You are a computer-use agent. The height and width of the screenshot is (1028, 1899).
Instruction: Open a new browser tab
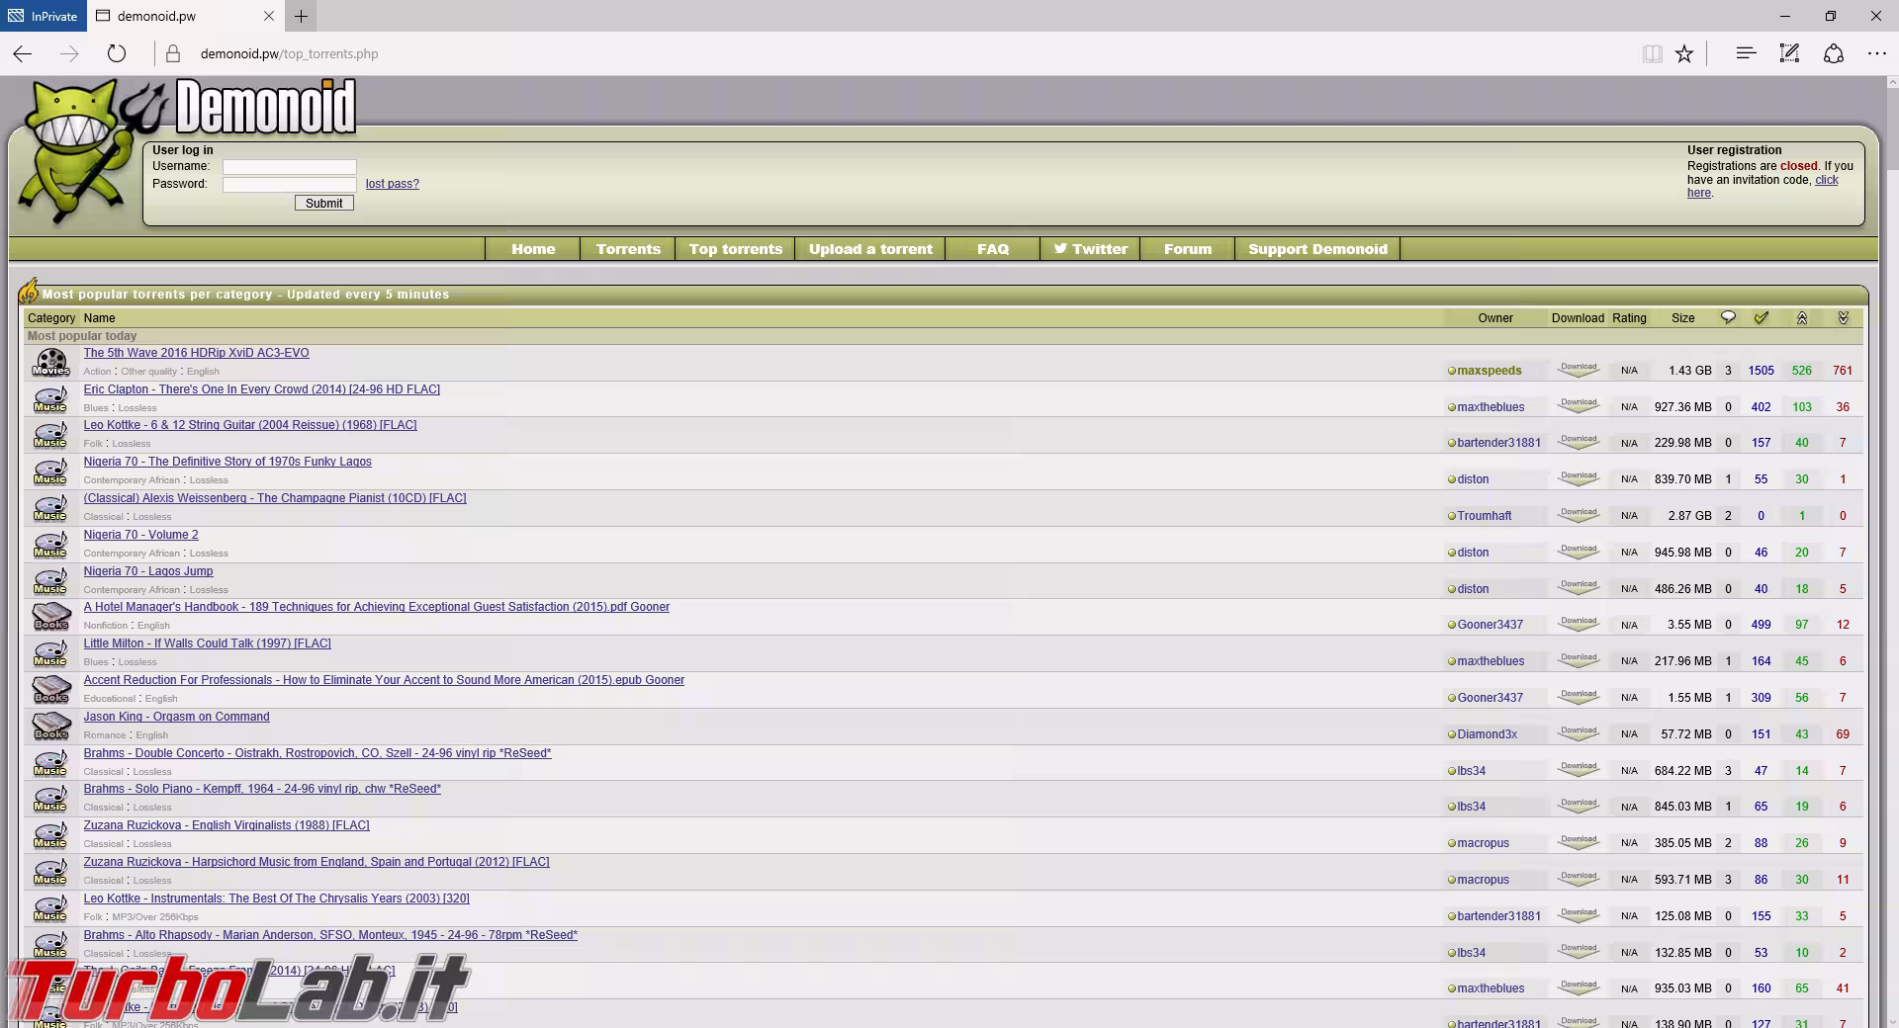tap(302, 16)
